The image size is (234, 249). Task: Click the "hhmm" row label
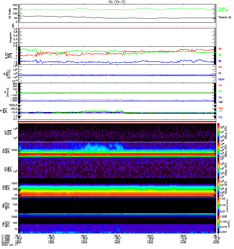pyautogui.click(x=5, y=243)
